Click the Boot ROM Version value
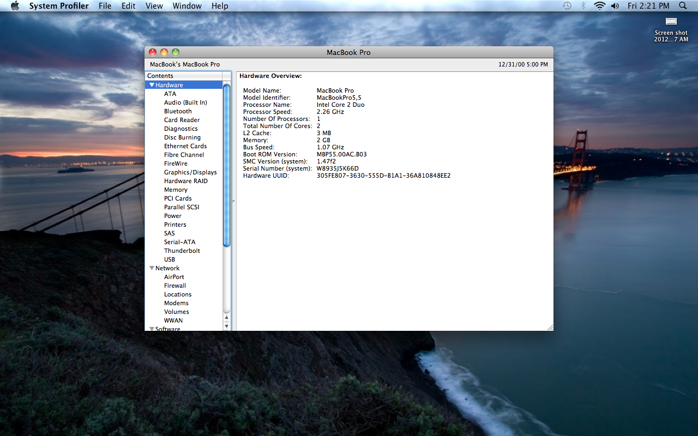 (x=342, y=154)
